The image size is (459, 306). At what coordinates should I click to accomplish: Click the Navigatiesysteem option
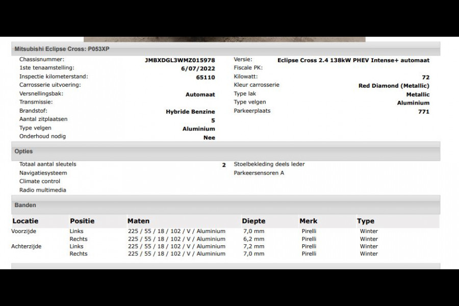(43, 173)
